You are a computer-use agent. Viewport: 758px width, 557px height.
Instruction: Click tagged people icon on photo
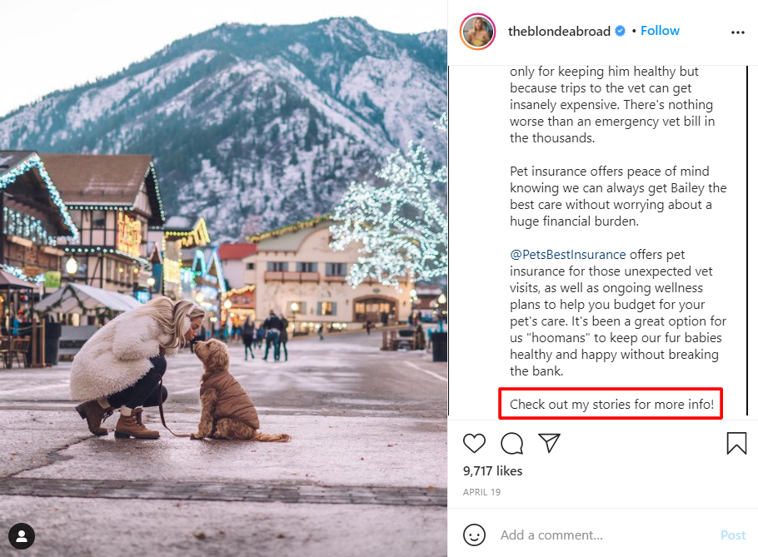[x=22, y=535]
